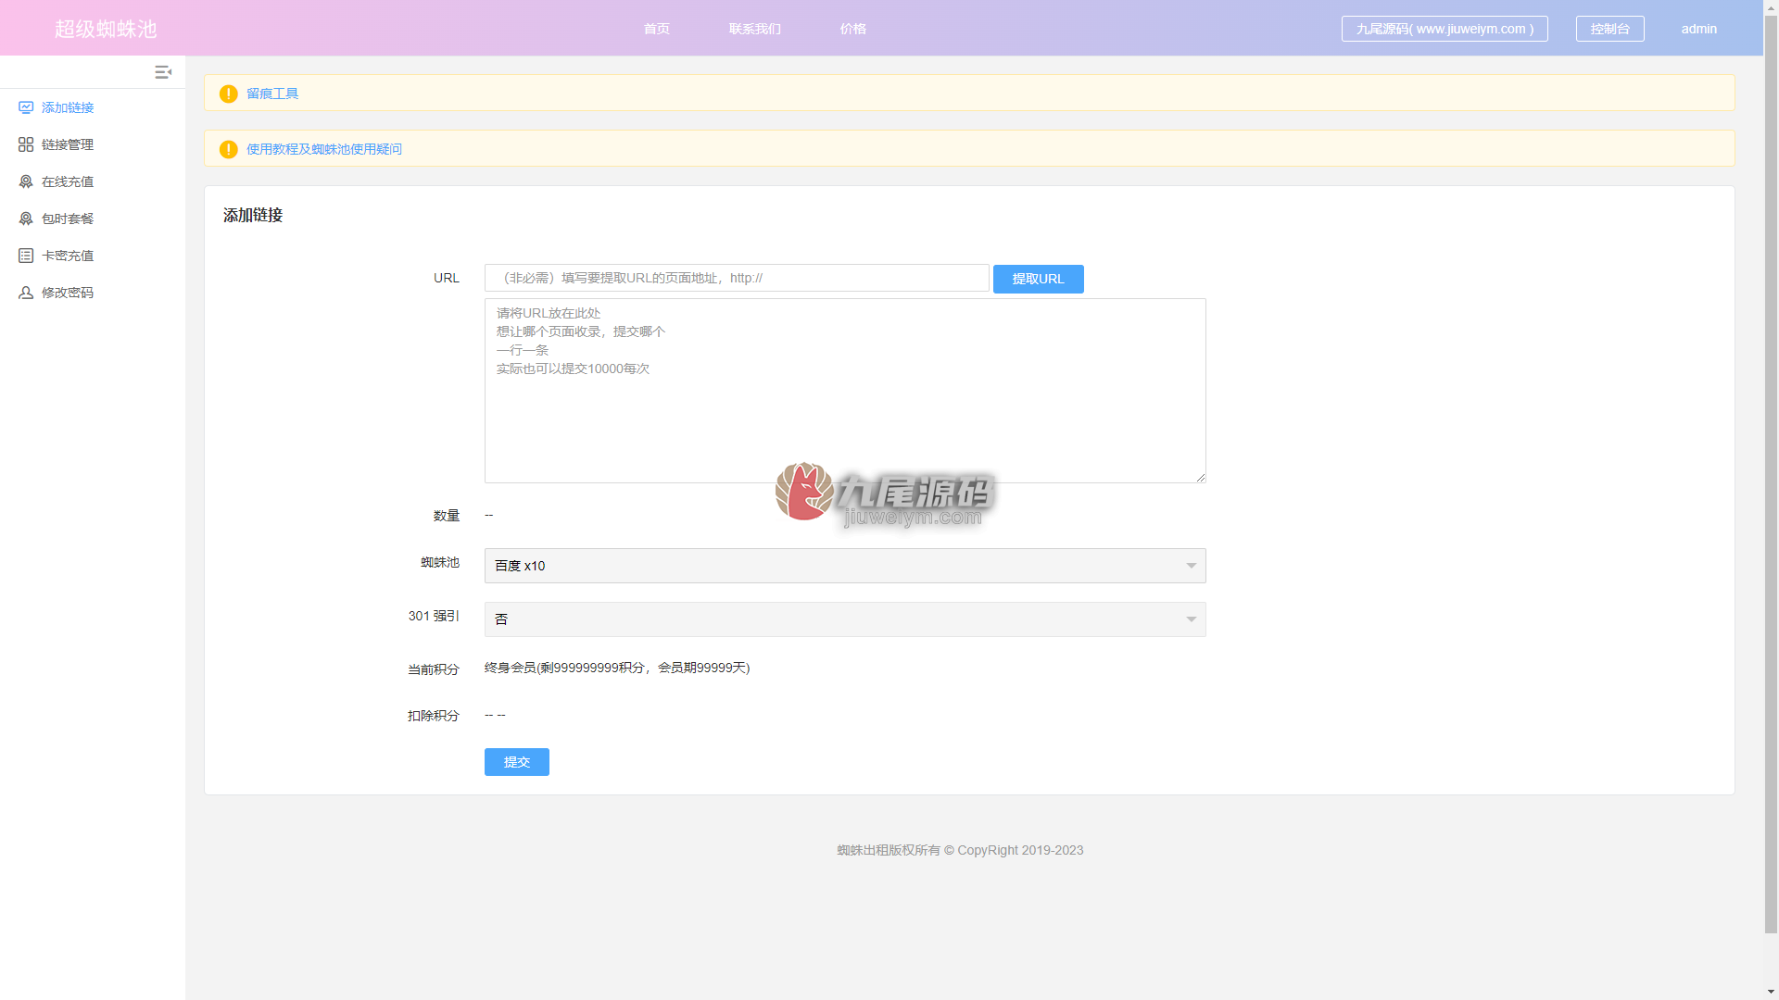The image size is (1779, 1000).
Task: Click the 提取URL button
Action: coord(1039,279)
